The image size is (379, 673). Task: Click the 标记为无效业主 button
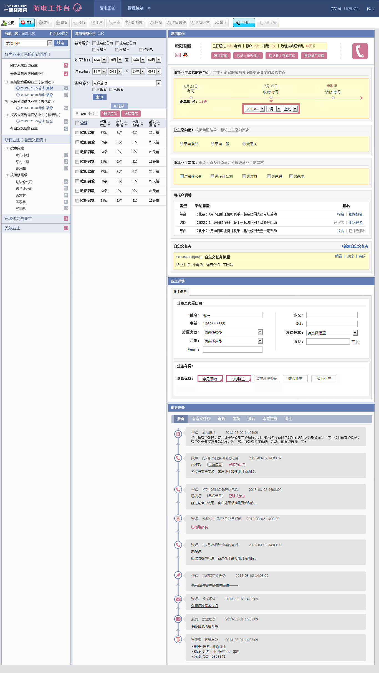coord(248,56)
